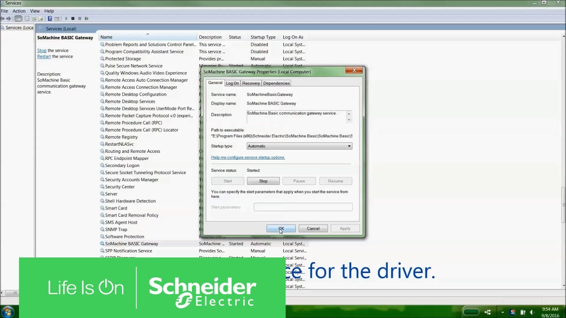
Task: Open the Help menu
Action: 49,11
